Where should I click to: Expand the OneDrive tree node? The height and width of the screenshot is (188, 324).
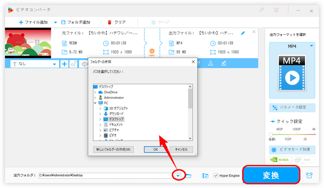click(95, 92)
